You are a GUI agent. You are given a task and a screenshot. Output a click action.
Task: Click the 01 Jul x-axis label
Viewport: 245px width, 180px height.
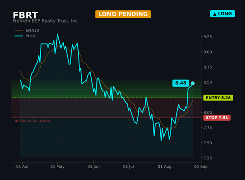(x=128, y=166)
